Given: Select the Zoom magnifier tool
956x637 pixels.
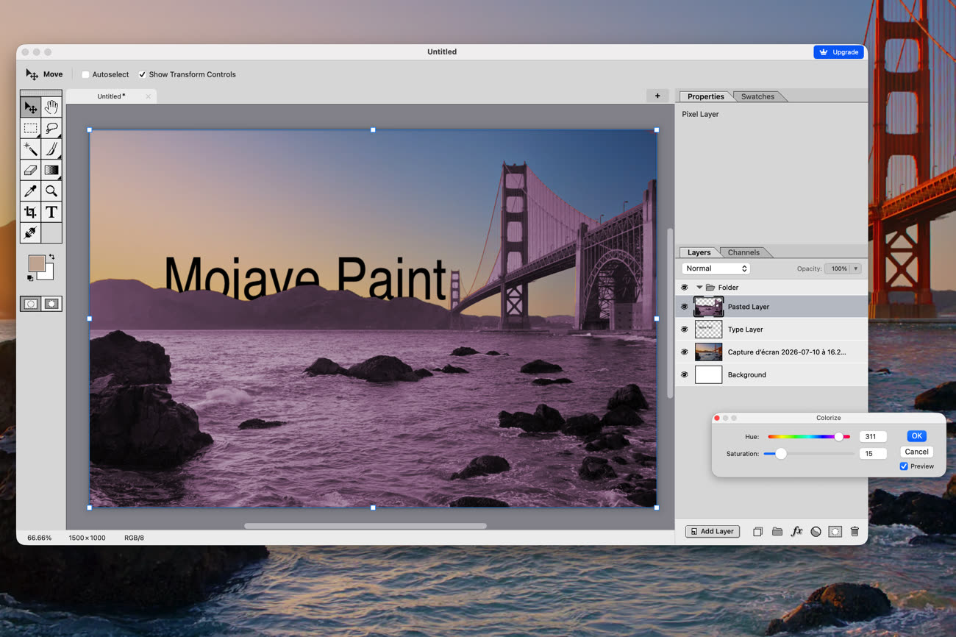Looking at the screenshot, I should (x=51, y=191).
